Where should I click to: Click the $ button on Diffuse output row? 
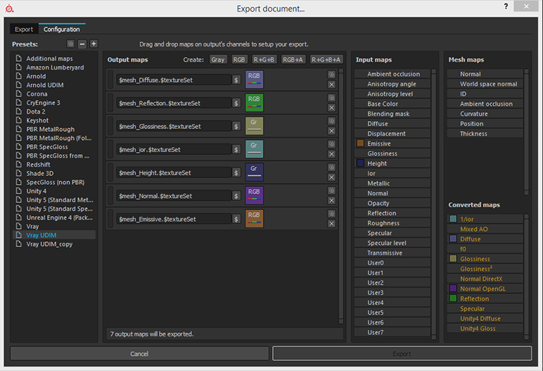point(236,80)
